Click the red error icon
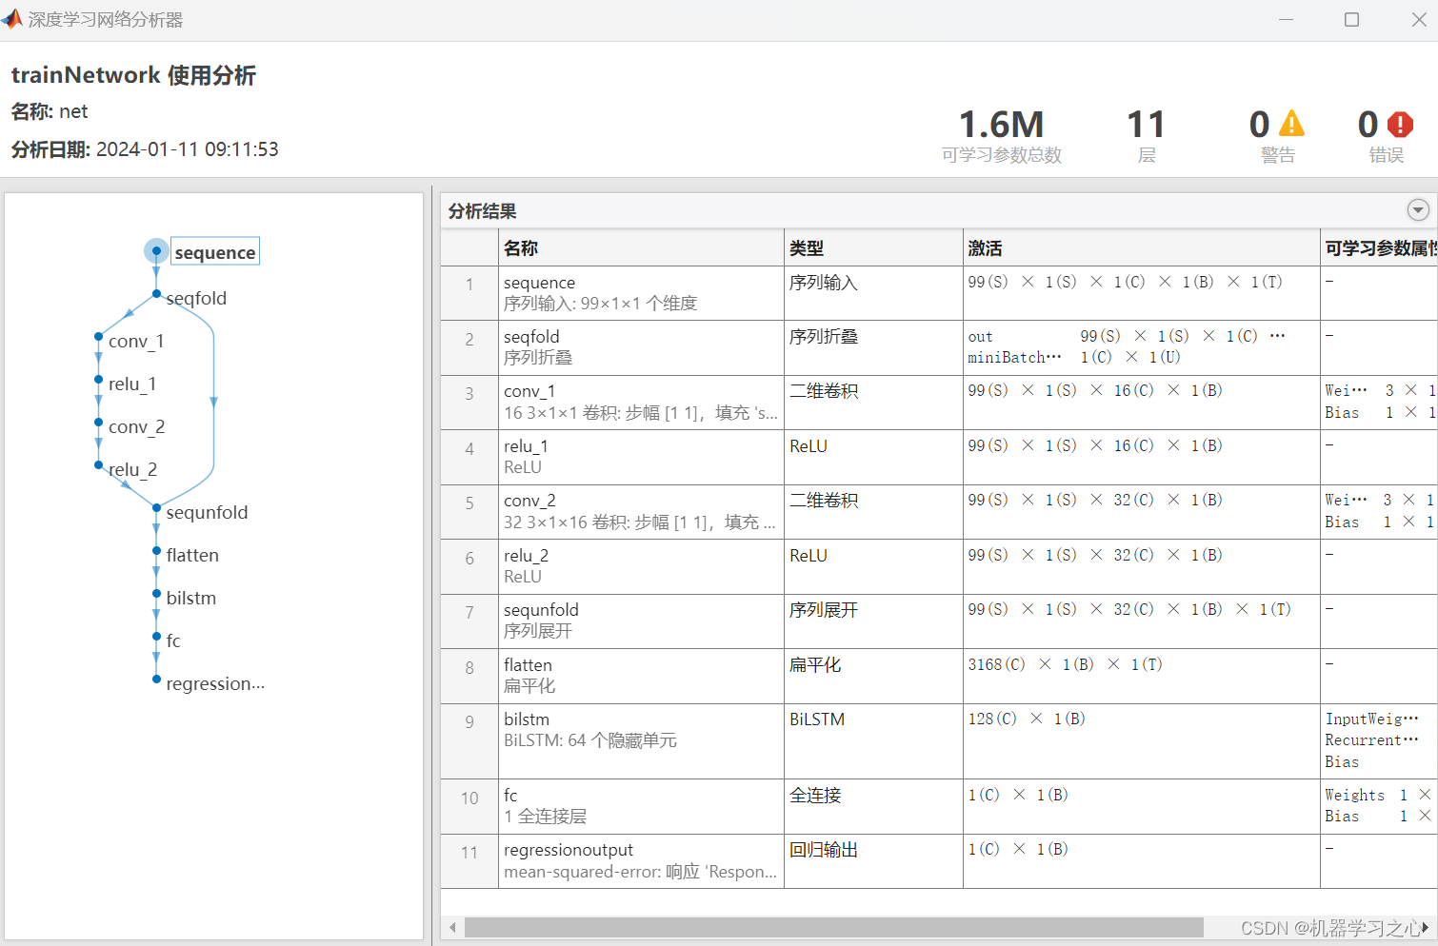1438x946 pixels. click(x=1400, y=124)
